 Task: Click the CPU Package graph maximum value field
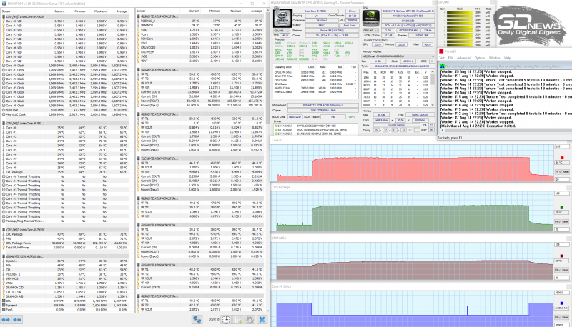click(561, 193)
